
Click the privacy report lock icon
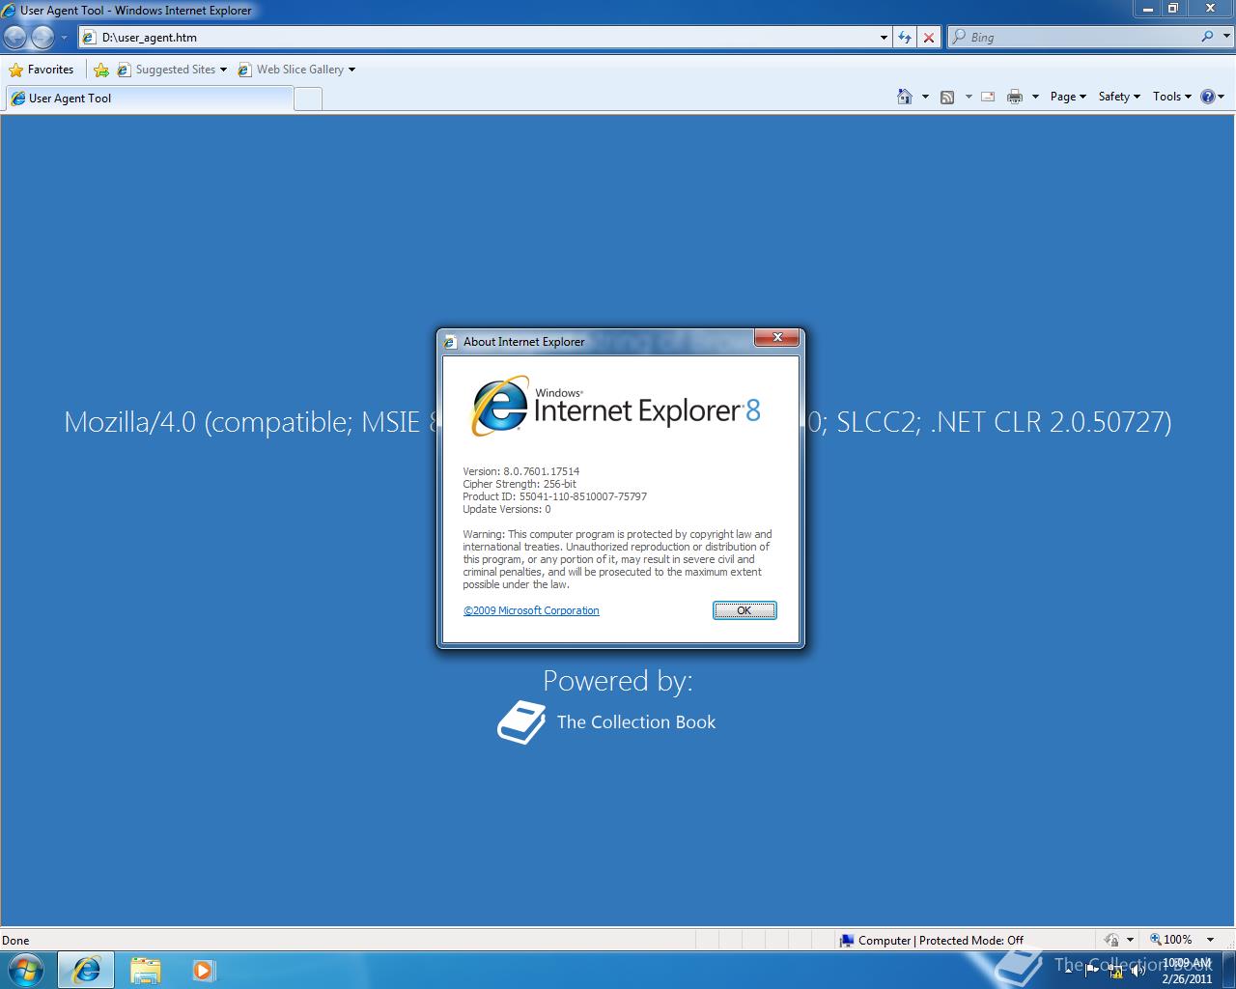[x=1111, y=940]
